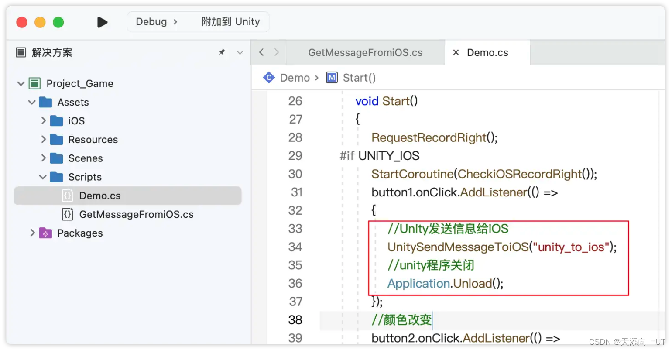Select the Scripts tree label
Screen dimensions: 672x350
pos(85,177)
